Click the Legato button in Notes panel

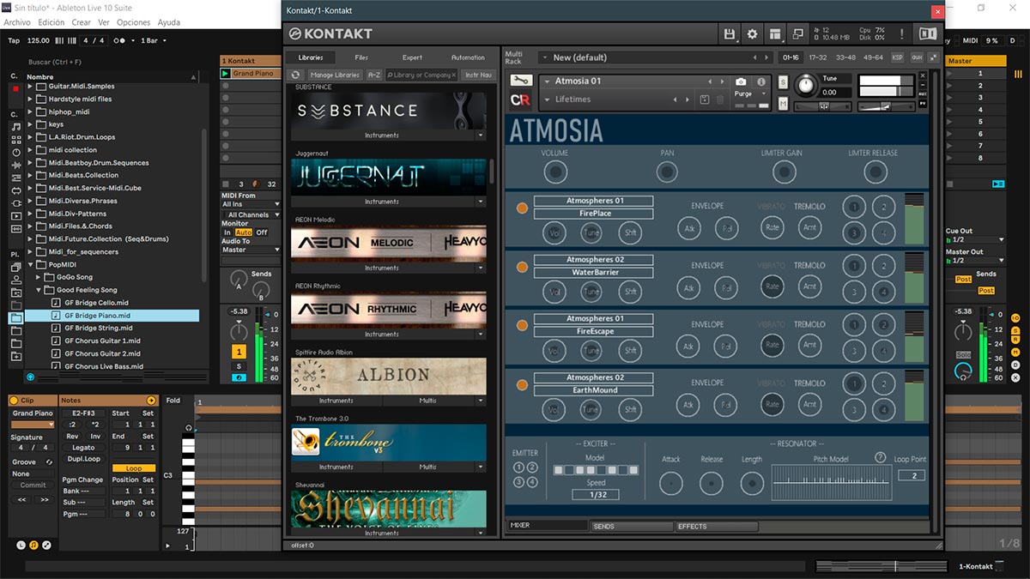pos(83,448)
